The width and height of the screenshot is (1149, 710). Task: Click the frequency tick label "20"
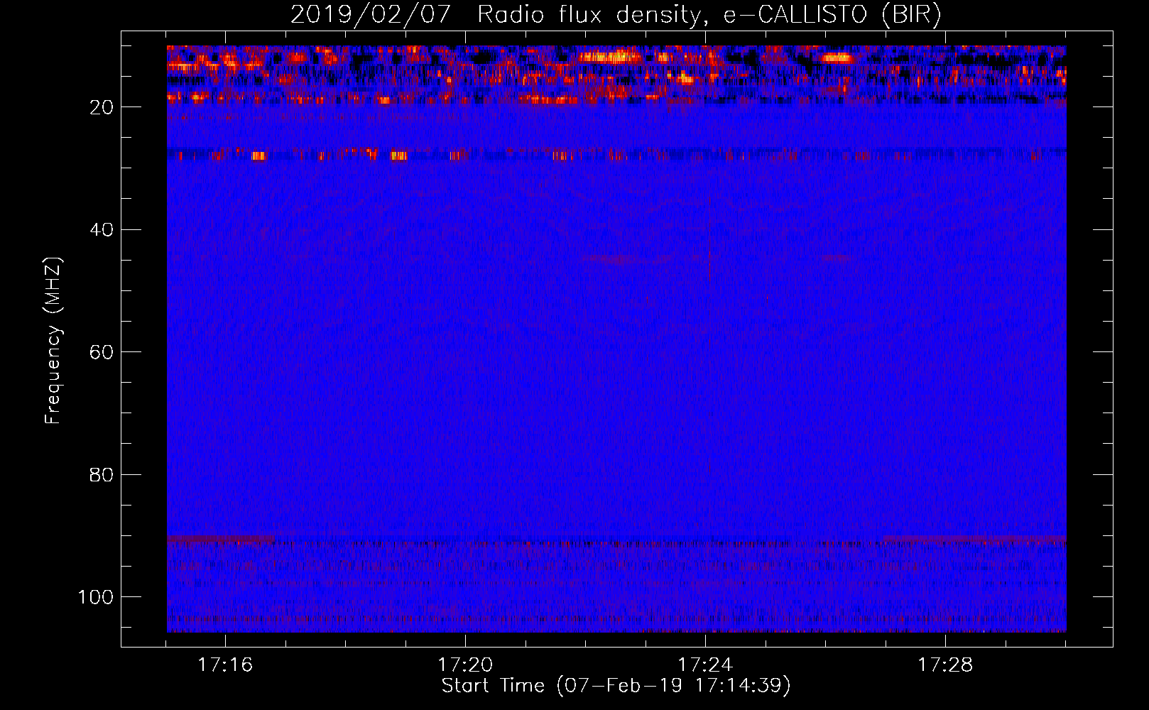(102, 107)
